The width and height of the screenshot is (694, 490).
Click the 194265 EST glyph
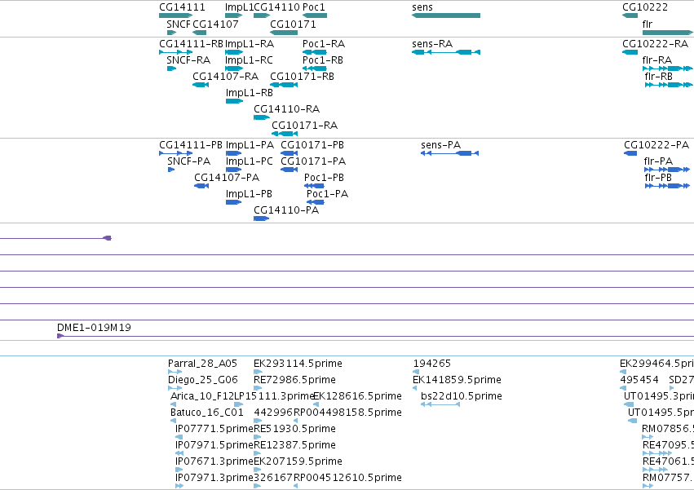click(416, 372)
